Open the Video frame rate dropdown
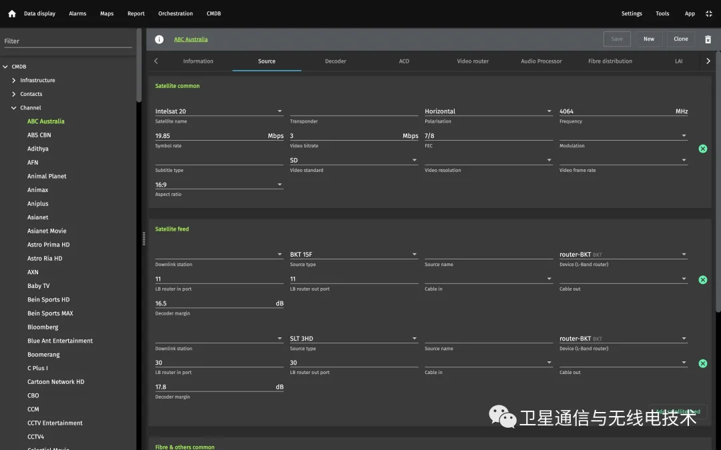721x450 pixels. (623, 160)
